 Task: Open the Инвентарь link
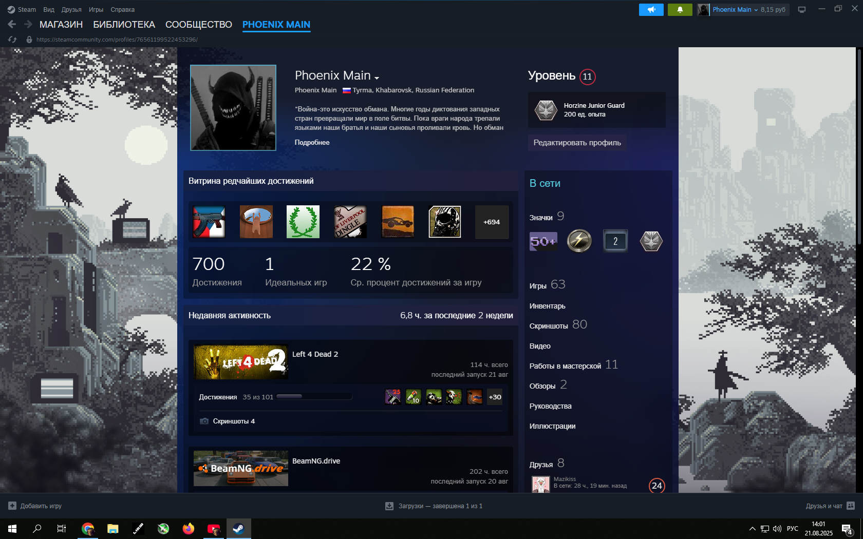[x=548, y=306]
